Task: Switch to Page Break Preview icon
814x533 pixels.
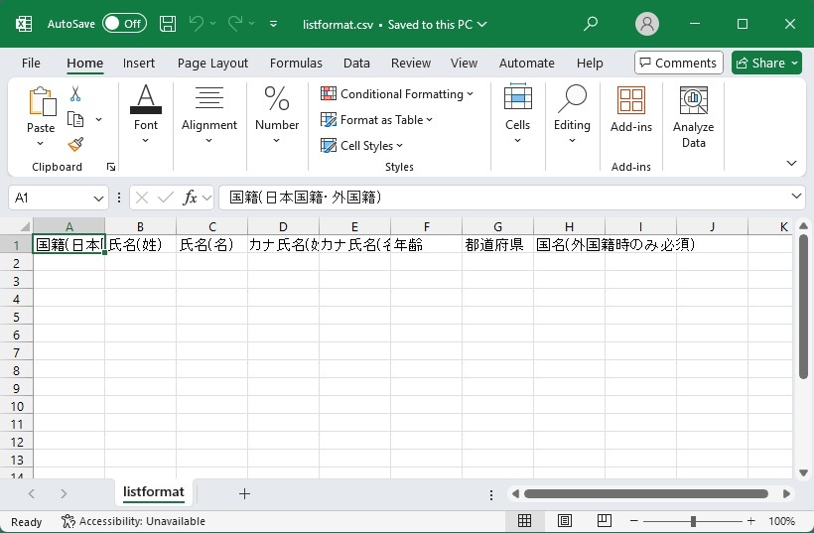Action: [x=604, y=520]
